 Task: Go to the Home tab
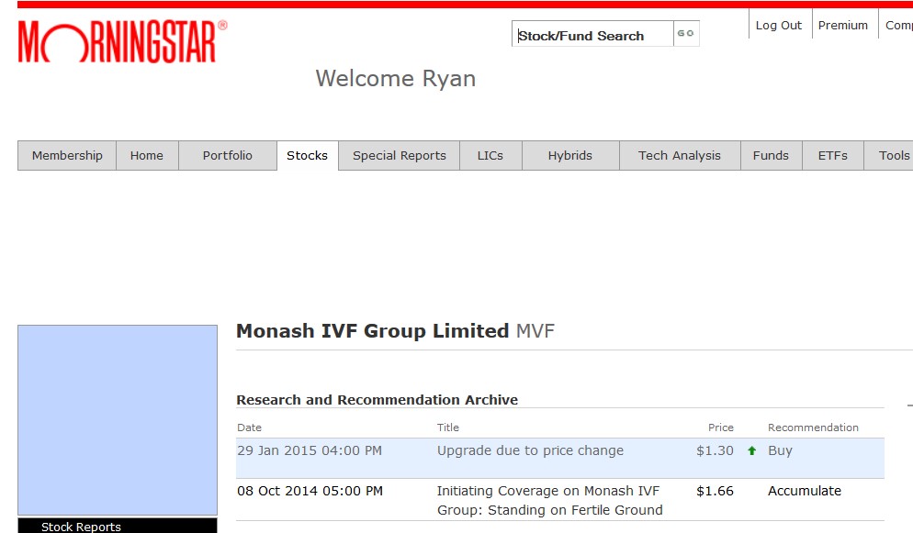coord(147,156)
